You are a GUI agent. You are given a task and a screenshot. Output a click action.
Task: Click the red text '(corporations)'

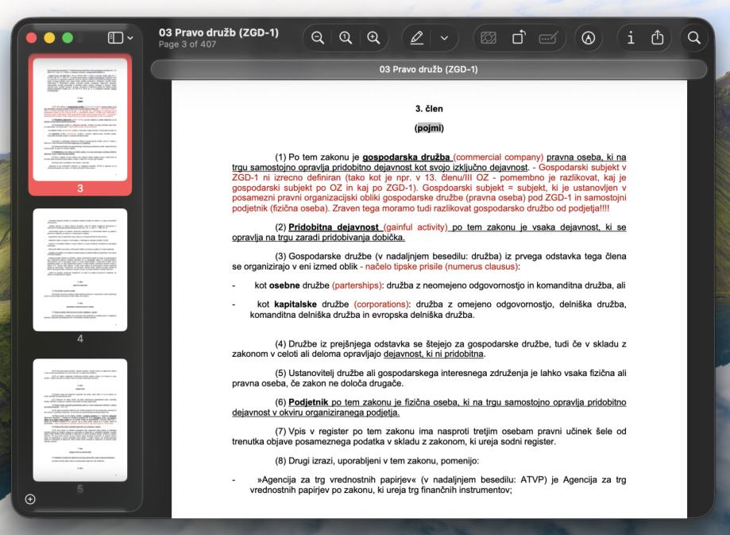(x=382, y=304)
